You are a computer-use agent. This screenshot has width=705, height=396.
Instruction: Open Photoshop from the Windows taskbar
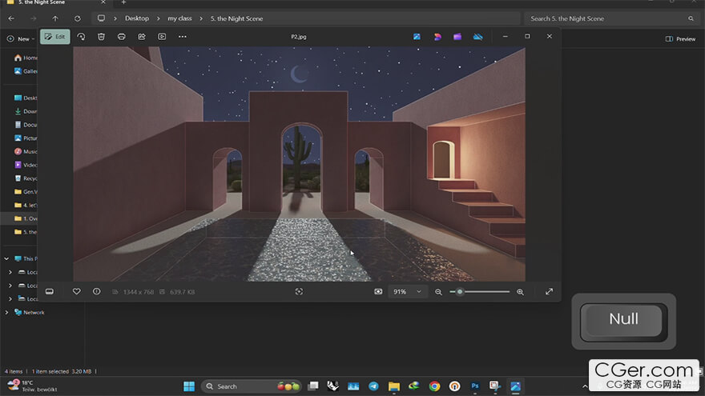pos(475,386)
